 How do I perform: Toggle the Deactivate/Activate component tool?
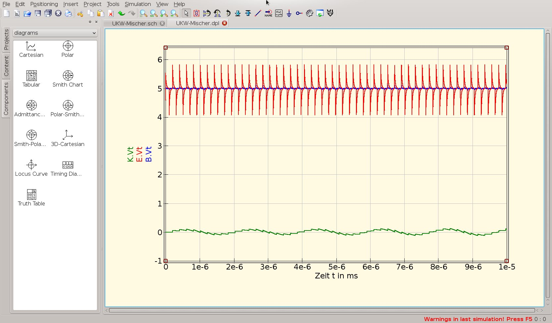coord(196,13)
